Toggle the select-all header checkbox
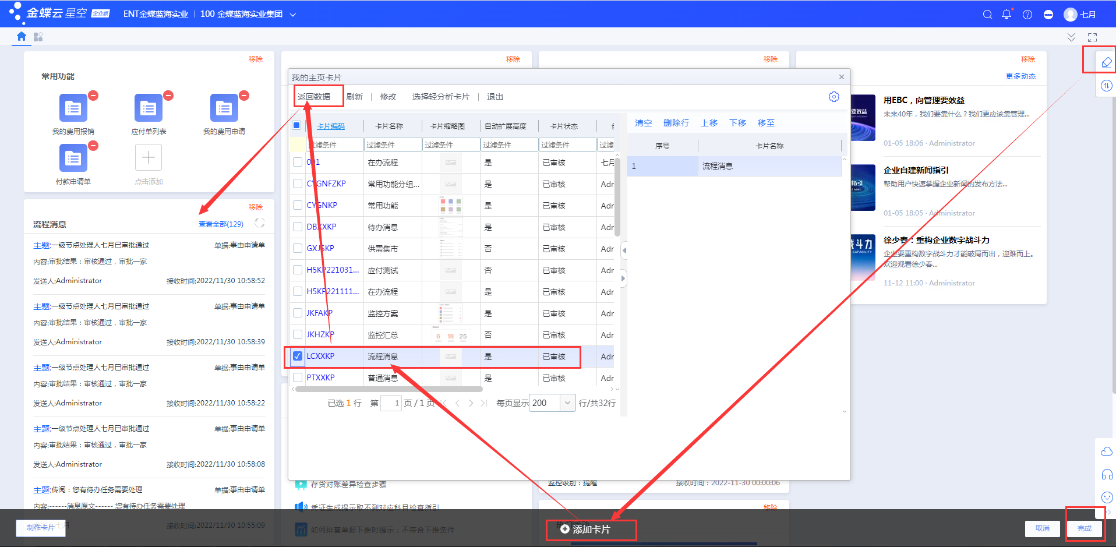The image size is (1116, 547). [x=296, y=125]
